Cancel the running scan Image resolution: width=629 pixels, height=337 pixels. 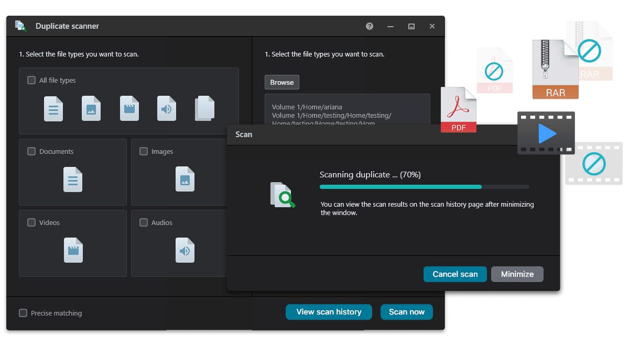coord(455,274)
